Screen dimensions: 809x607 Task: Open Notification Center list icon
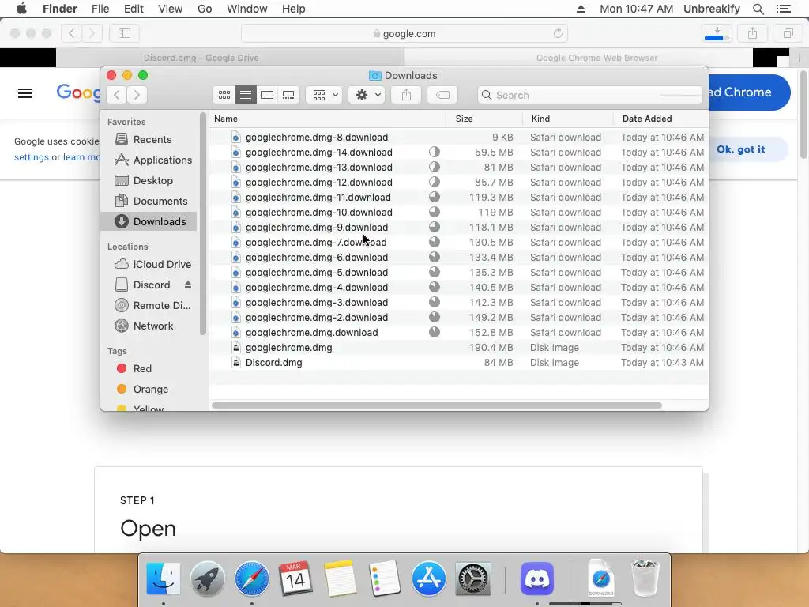tap(783, 9)
